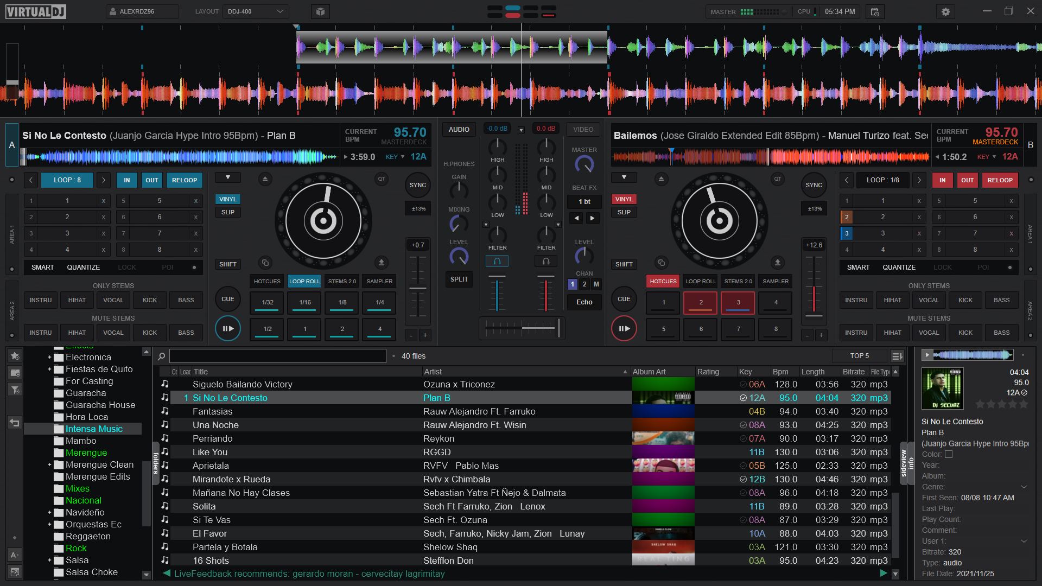Viewport: 1042px width, 586px height.
Task: Expand the Electronica folder tree
Action: (49, 357)
